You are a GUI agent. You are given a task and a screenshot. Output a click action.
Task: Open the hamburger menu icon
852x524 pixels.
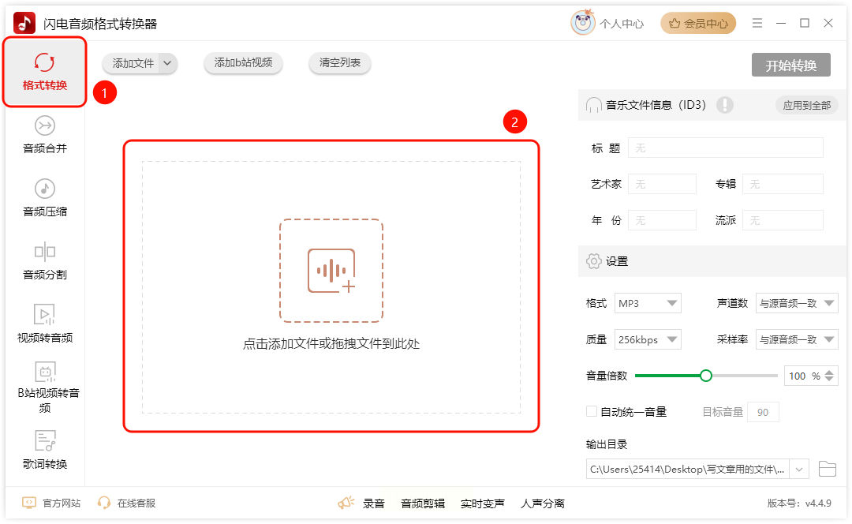[x=757, y=23]
